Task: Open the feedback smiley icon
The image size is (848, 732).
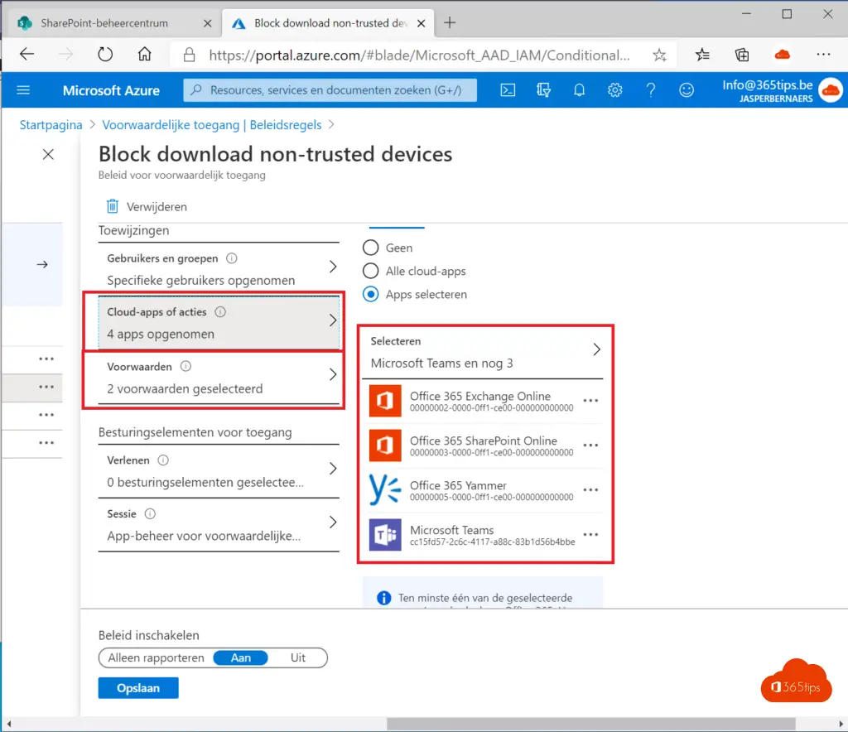Action: pos(687,90)
